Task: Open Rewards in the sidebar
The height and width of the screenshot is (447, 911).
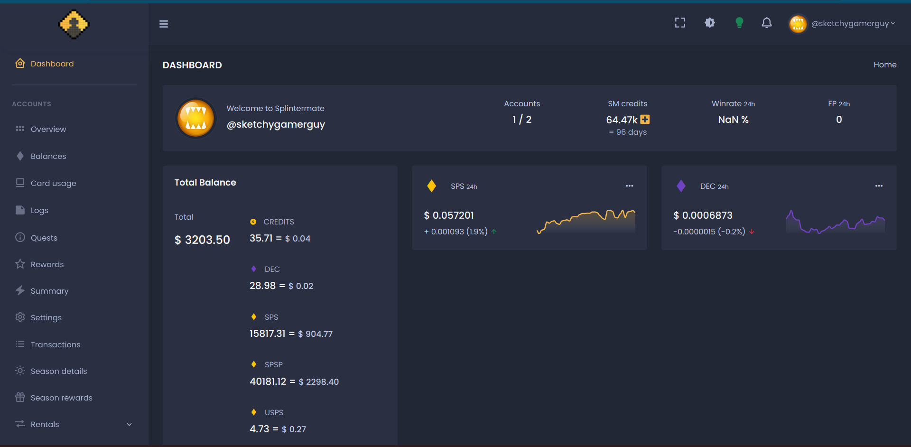Action: (47, 264)
